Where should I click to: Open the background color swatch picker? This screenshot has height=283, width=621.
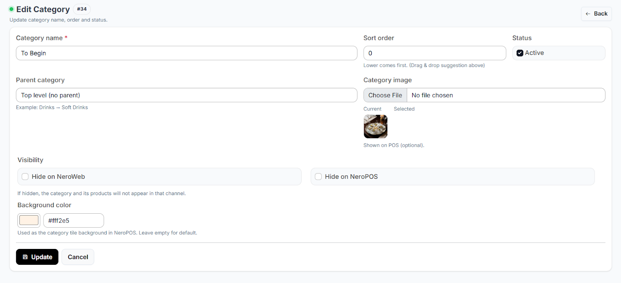click(29, 220)
